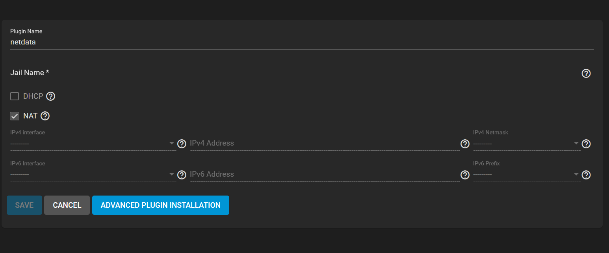
Task: View help icon for IPv4 Address
Action: click(465, 144)
